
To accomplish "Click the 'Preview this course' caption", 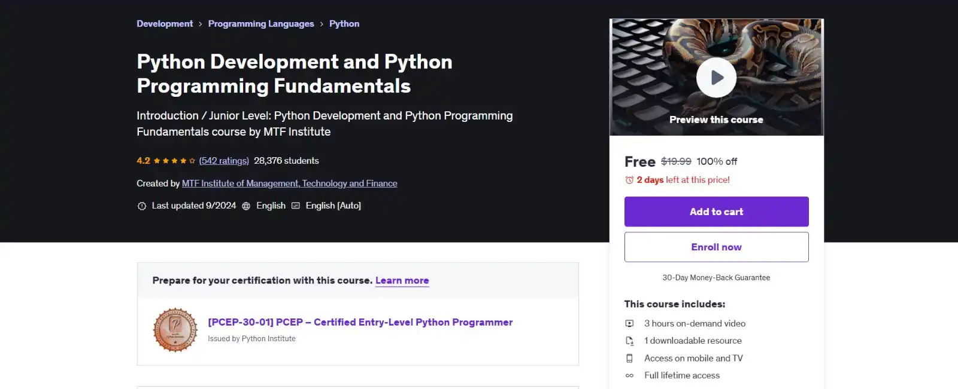I will (716, 120).
